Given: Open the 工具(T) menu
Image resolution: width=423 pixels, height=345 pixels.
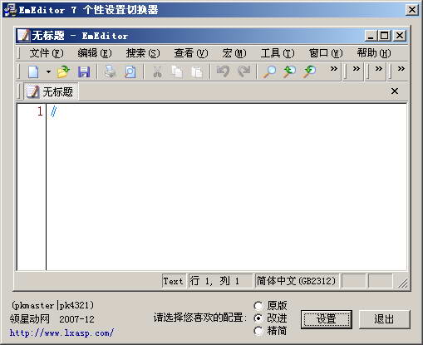Looking at the screenshot, I should (x=278, y=53).
